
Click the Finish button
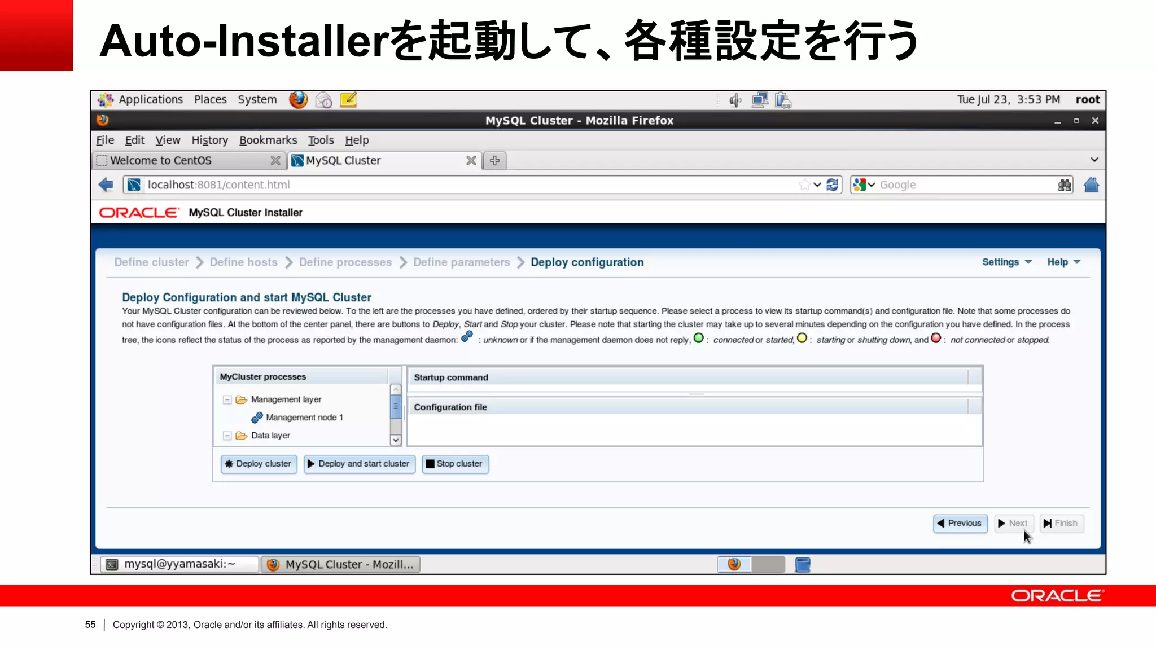click(1061, 524)
